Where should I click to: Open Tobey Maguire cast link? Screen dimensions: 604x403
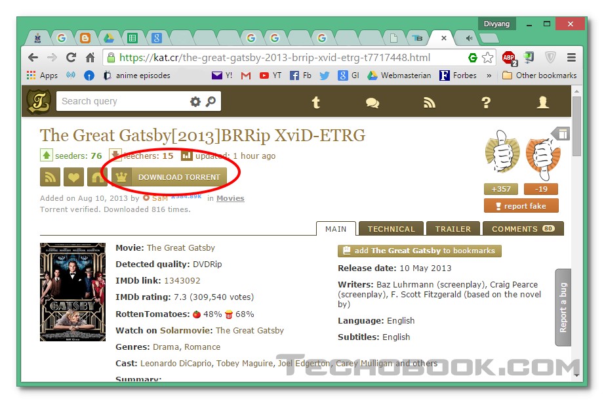tap(245, 363)
